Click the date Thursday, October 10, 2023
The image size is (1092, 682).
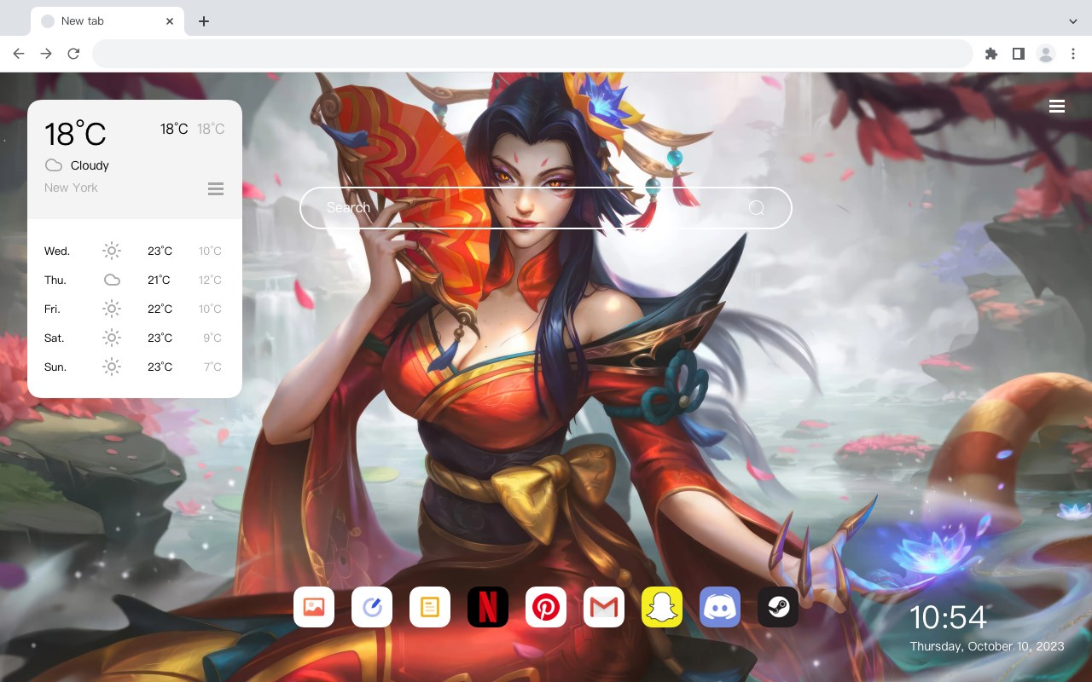(x=987, y=646)
